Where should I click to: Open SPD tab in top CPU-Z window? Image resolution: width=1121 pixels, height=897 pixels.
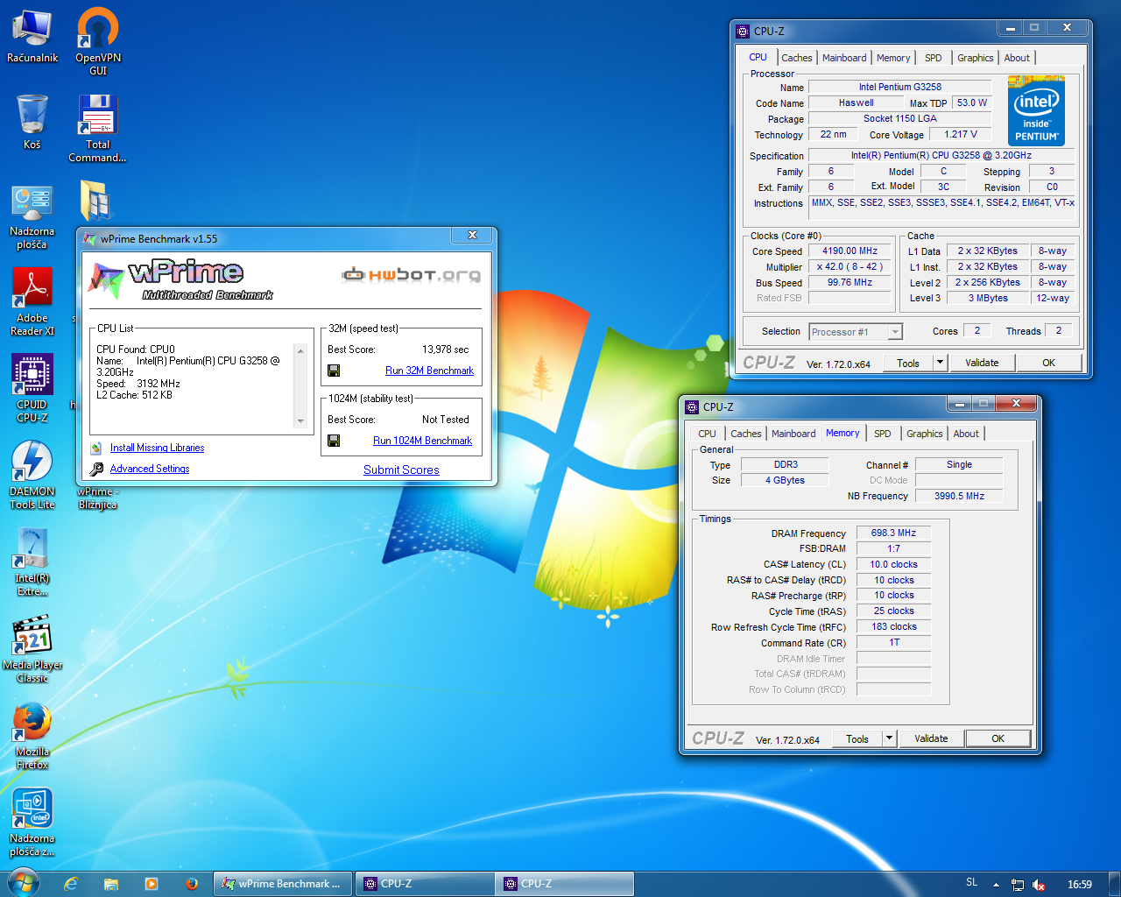click(x=934, y=58)
